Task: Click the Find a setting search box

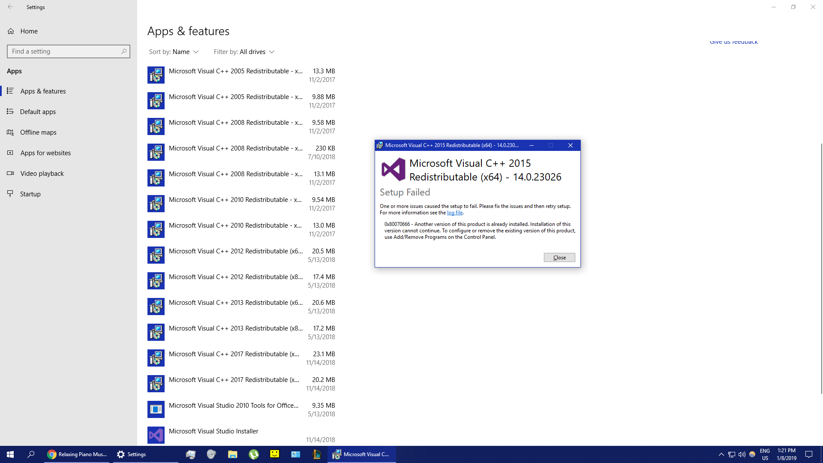Action: (x=69, y=51)
